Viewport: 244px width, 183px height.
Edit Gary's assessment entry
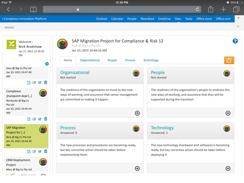click(x=34, y=82)
